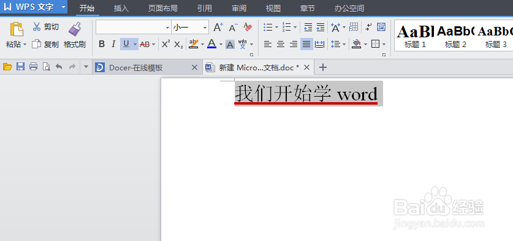Click the numbered list icon
Image resolution: width=513 pixels, height=241 pixels.
(287, 28)
